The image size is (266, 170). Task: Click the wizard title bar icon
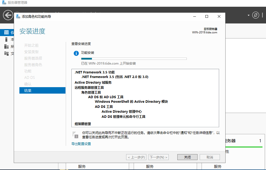(x=18, y=16)
